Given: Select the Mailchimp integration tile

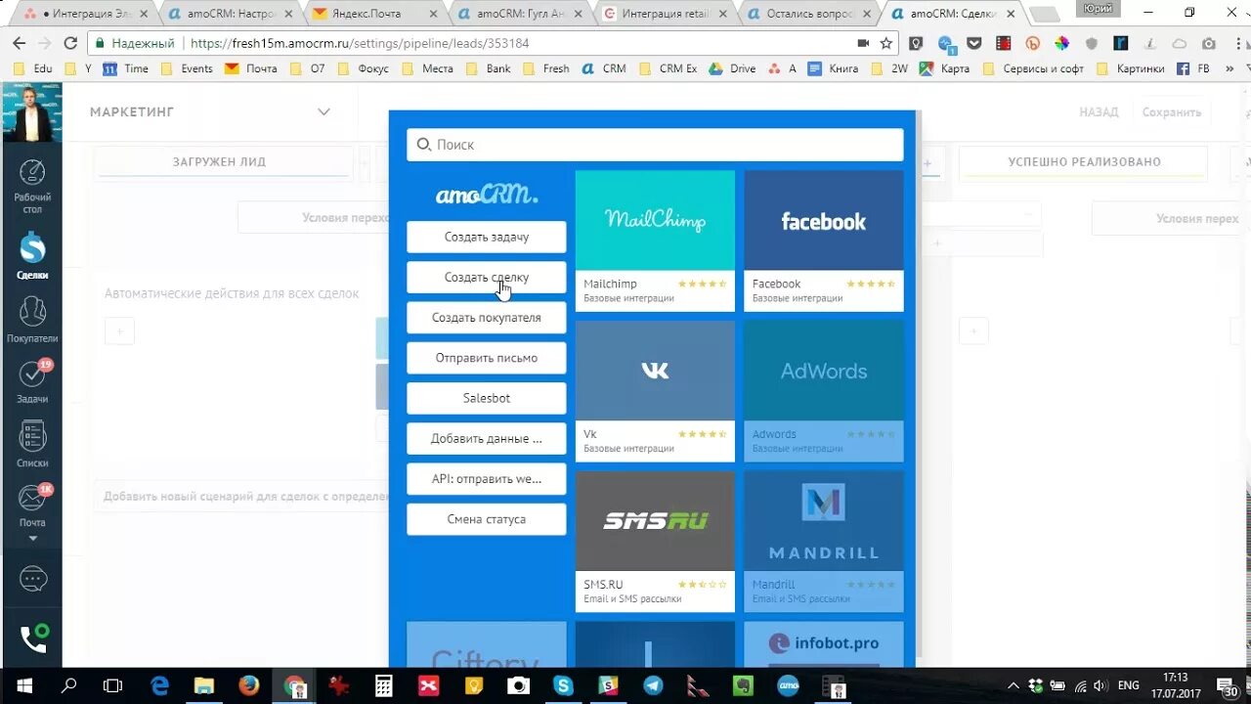Looking at the screenshot, I should 655,241.
